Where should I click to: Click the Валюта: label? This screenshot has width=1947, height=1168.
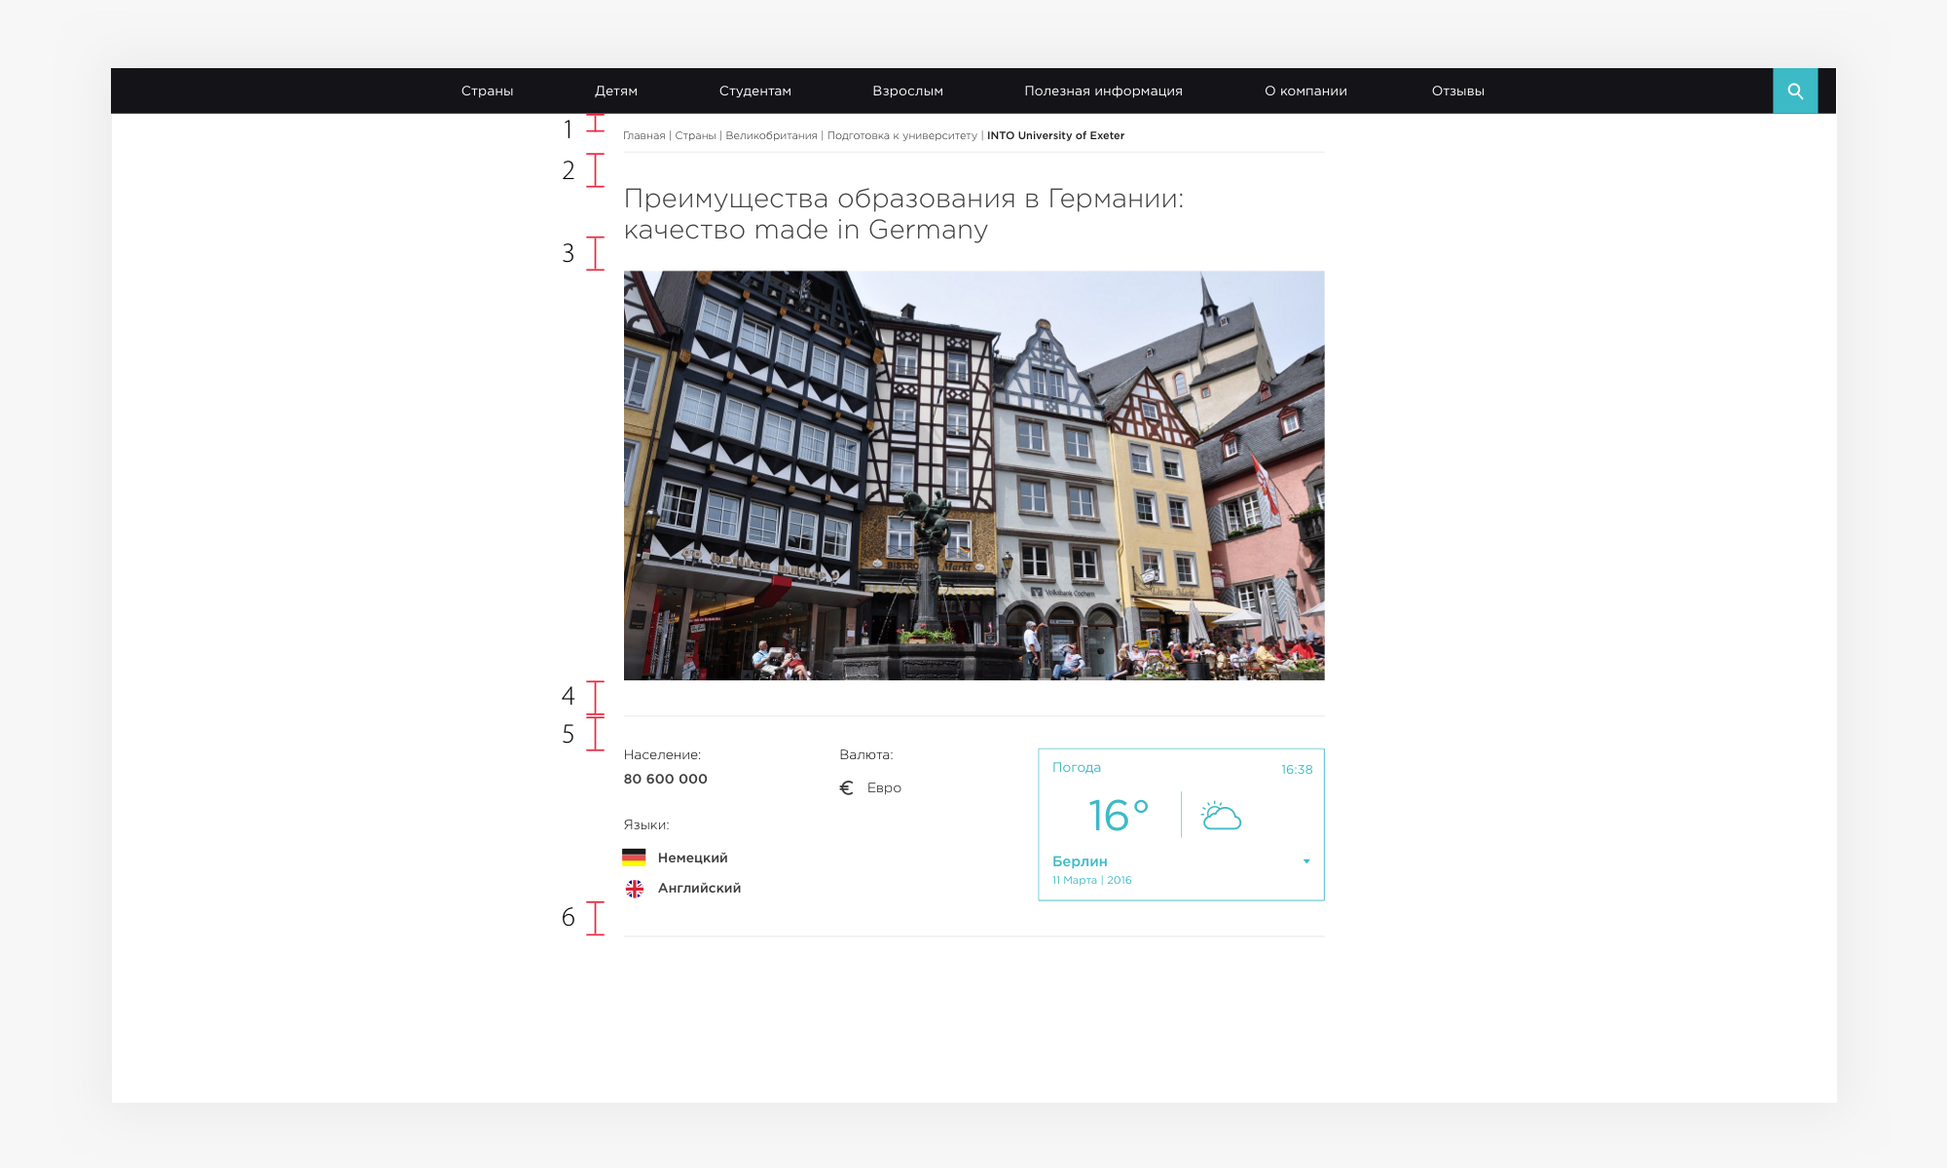(x=865, y=754)
